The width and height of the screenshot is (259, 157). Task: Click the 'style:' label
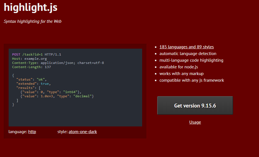[62, 132]
